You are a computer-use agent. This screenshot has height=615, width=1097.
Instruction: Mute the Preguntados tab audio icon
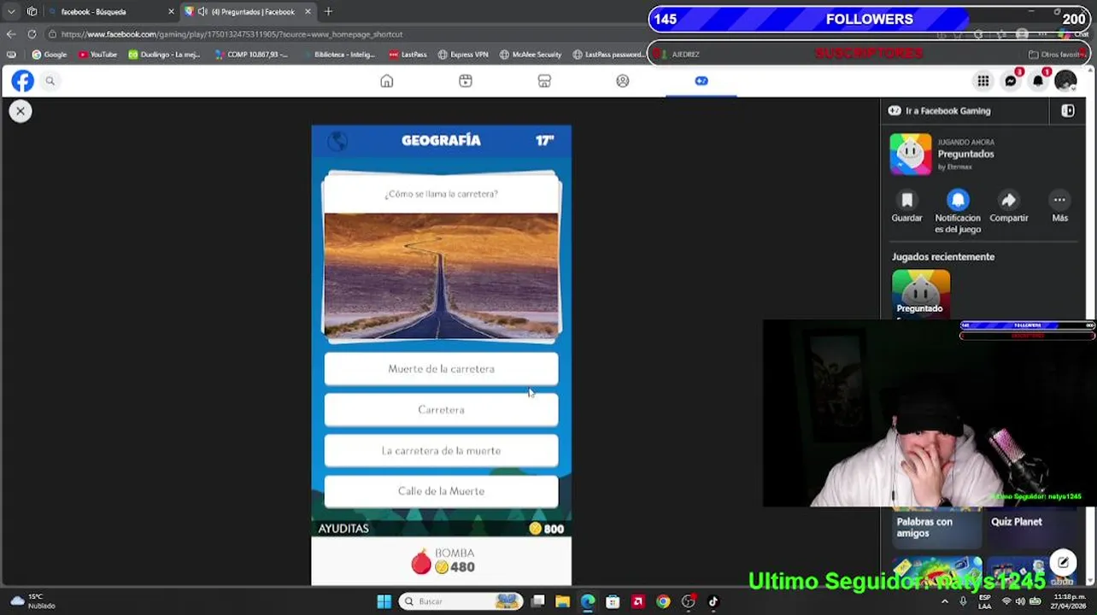click(202, 12)
